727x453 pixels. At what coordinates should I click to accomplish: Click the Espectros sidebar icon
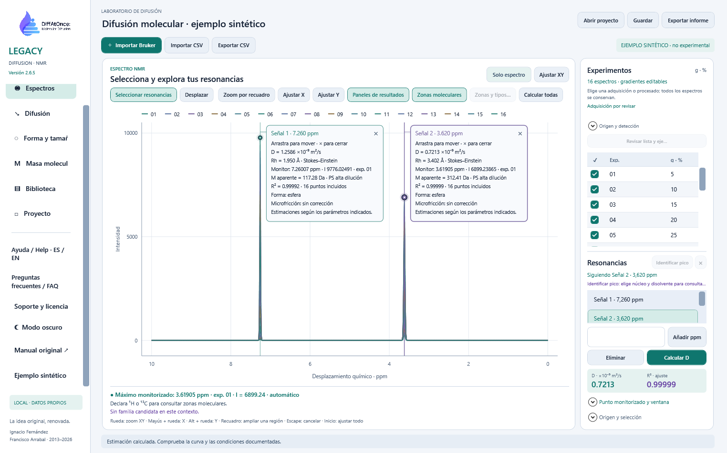point(18,88)
